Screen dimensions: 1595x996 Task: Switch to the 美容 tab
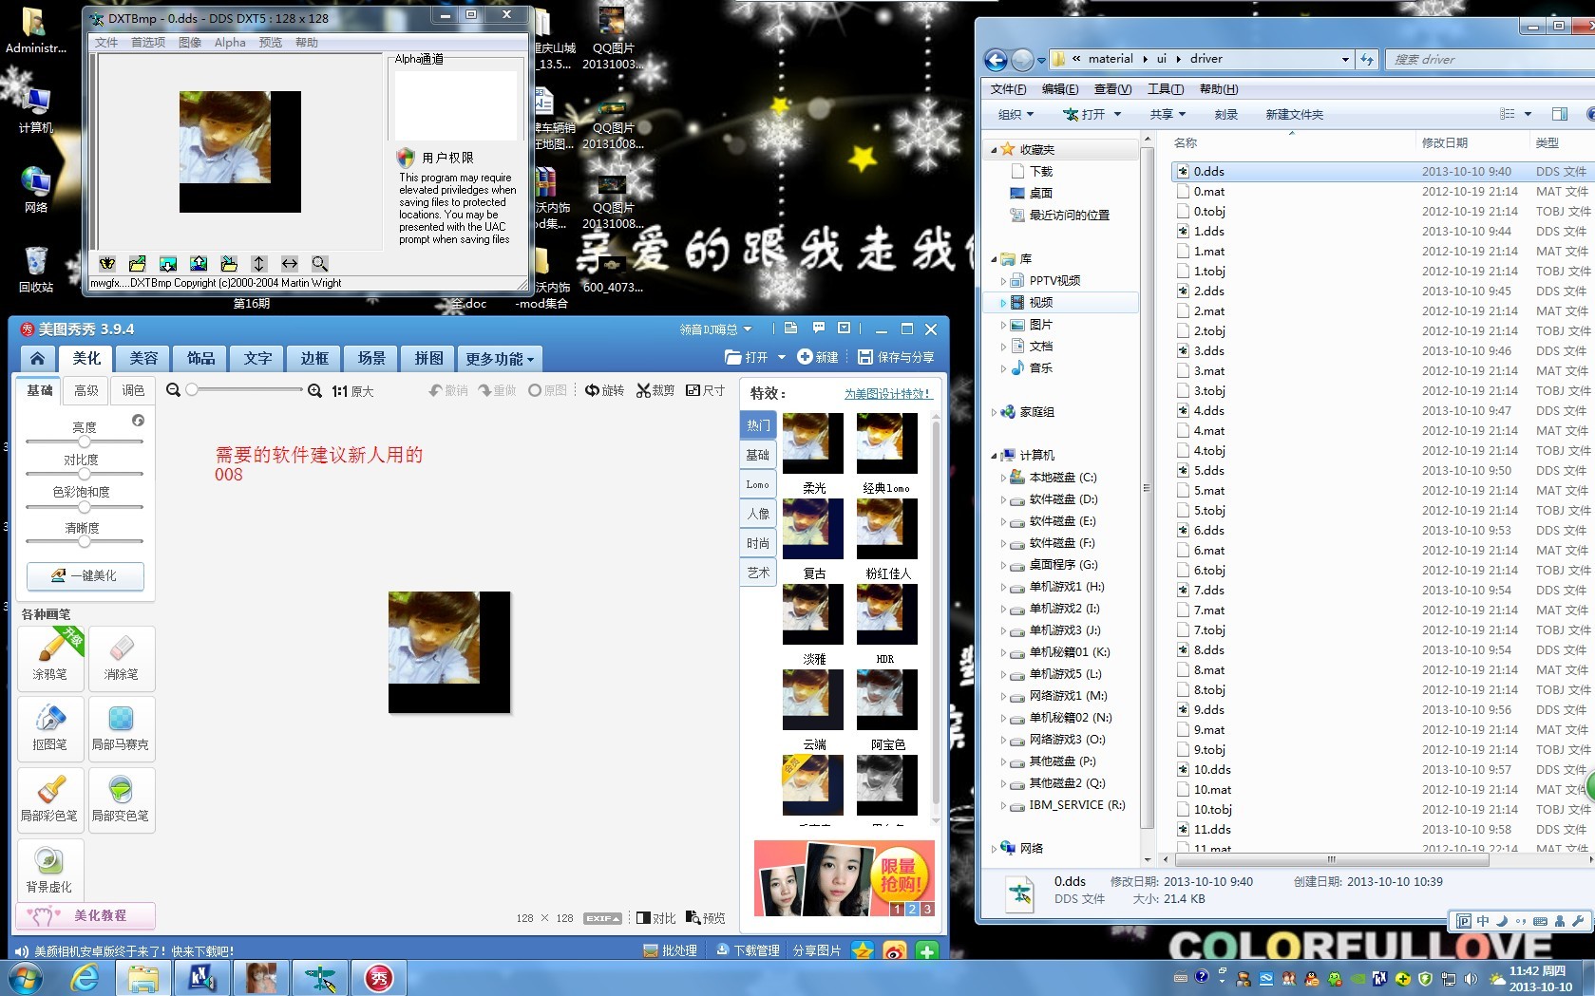point(143,358)
